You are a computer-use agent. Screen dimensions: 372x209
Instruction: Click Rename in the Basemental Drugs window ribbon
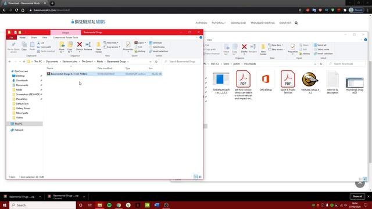(88, 46)
